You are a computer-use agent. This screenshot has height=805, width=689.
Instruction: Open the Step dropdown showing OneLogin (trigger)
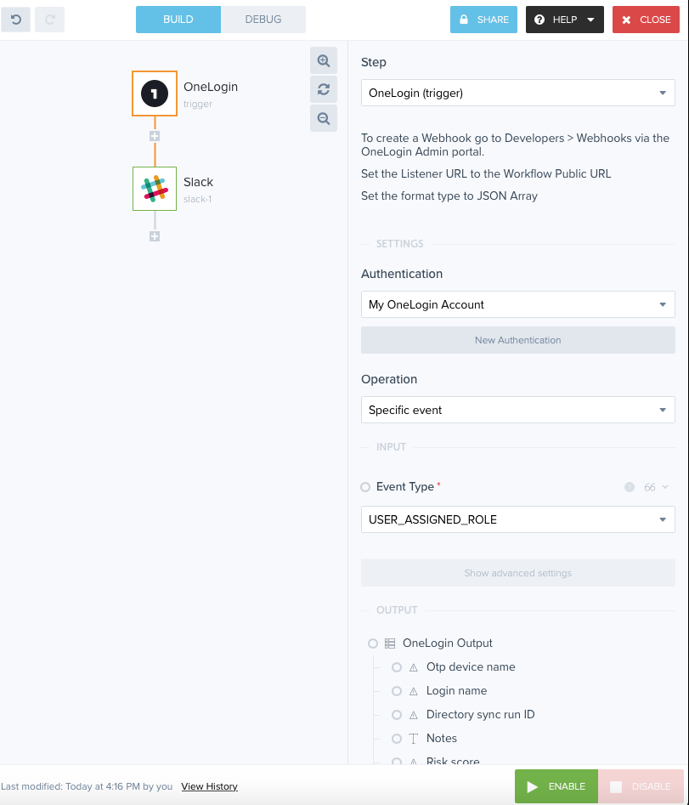tap(517, 94)
